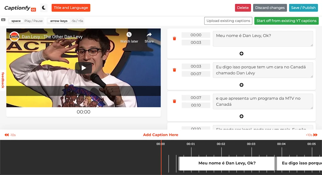Image resolution: width=322 pixels, height=175 pixels.
Task: Click the 'Meu nome é Dan Levy, Ok?' text area
Action: [263, 39]
